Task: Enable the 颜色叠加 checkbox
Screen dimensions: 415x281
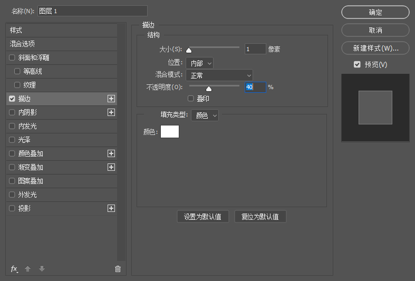Action: click(x=12, y=153)
